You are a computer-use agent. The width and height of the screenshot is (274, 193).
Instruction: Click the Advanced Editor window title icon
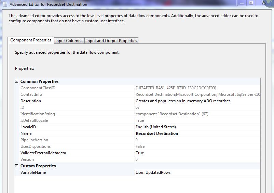point(5,4)
